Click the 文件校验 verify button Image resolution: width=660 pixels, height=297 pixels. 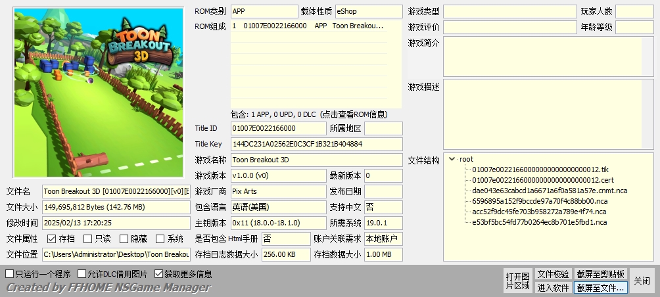point(553,274)
